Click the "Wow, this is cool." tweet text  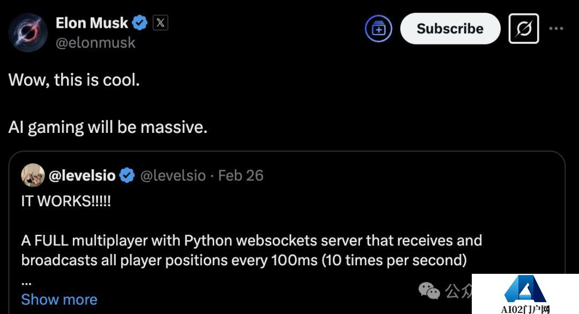(x=74, y=80)
